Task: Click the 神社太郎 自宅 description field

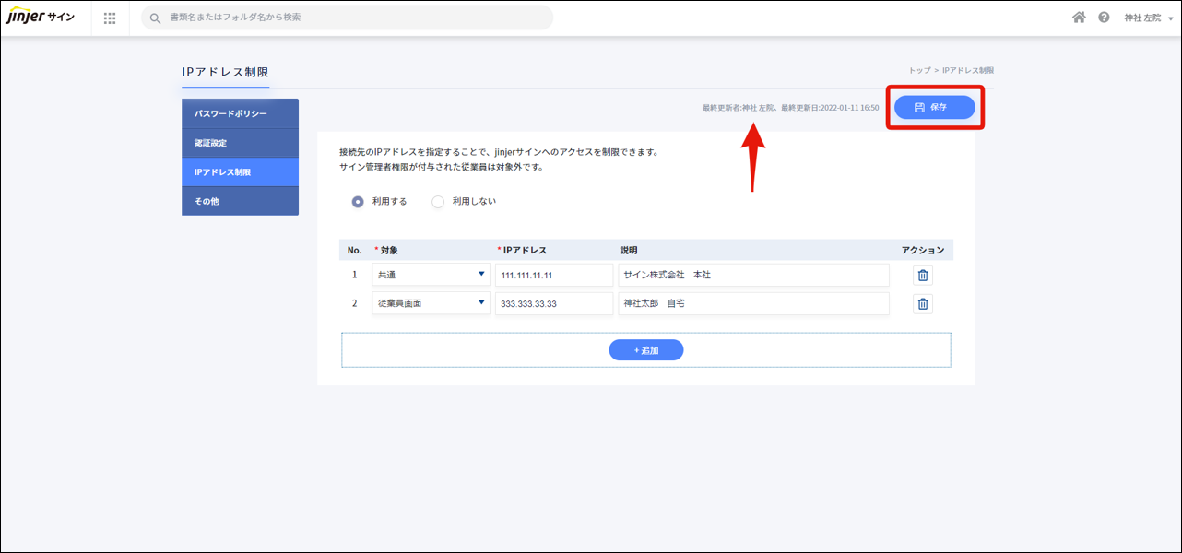Action: tap(752, 303)
